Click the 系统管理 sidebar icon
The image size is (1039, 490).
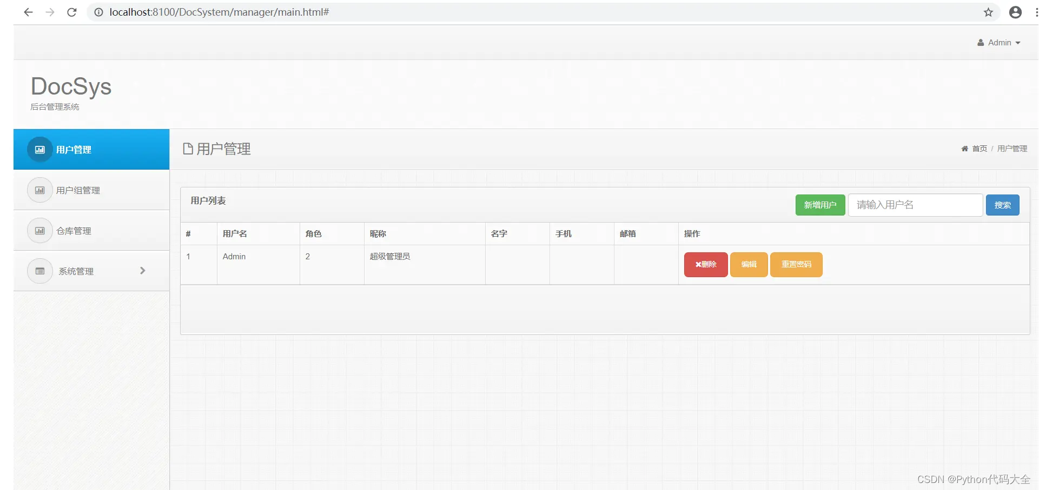coord(40,271)
